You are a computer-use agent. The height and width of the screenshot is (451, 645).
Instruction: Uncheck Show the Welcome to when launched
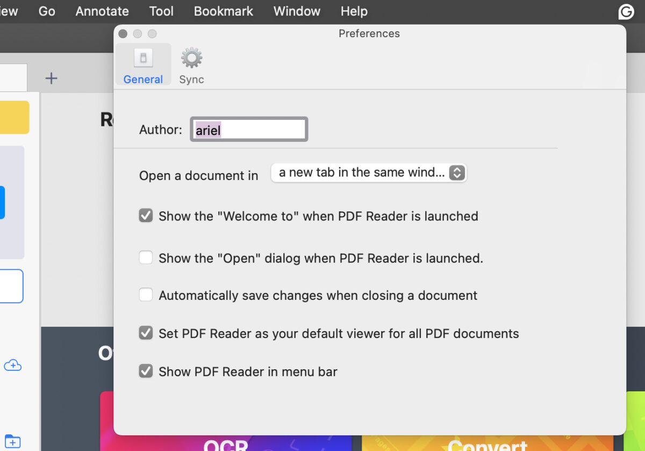146,216
